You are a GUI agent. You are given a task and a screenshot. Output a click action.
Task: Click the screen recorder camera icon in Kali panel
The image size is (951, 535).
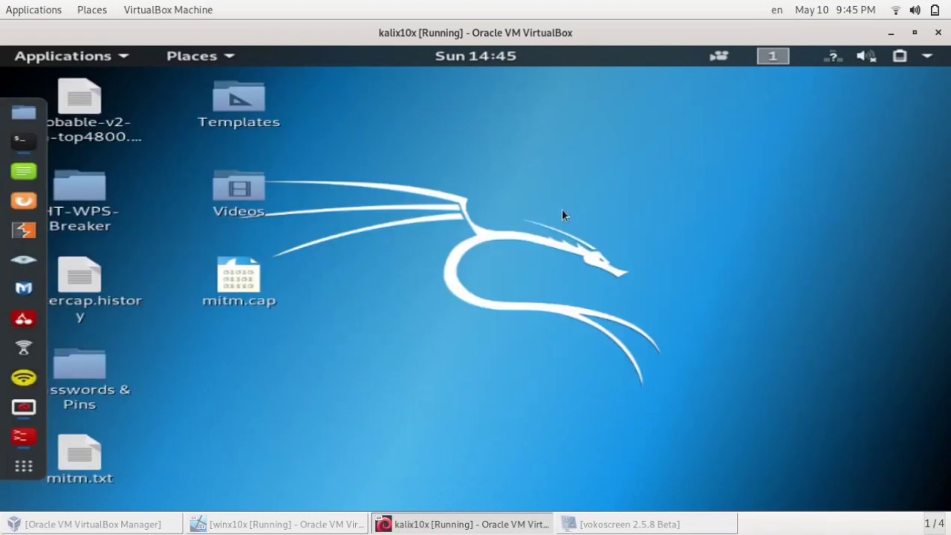tap(719, 56)
